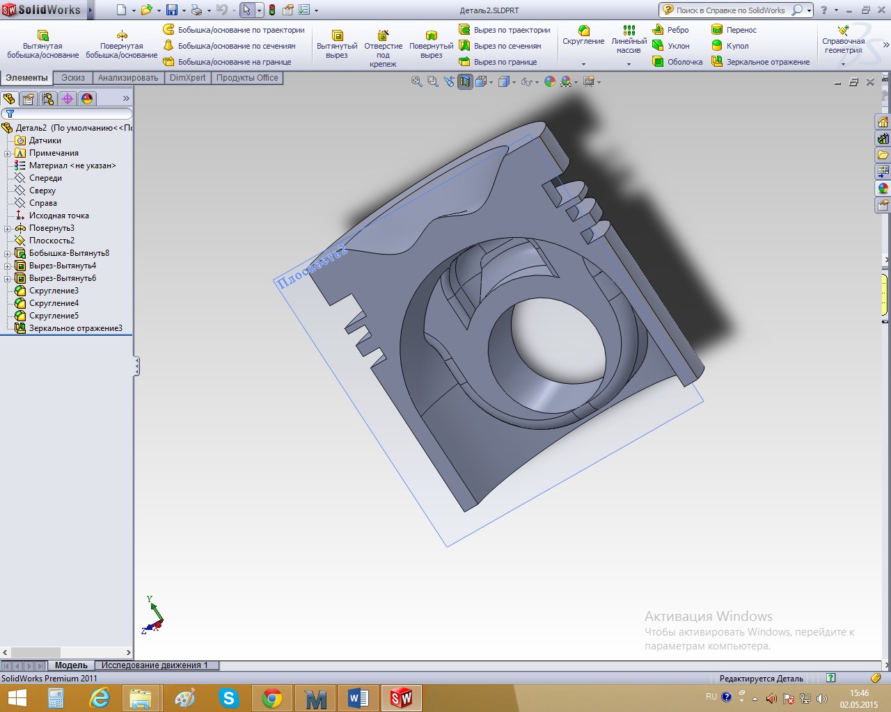Open the dropdown arrow under Скругление
Viewport: 891px width, 712px height.
tap(583, 64)
